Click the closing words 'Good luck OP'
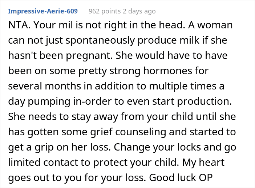The image size is (255, 188). (x=181, y=177)
